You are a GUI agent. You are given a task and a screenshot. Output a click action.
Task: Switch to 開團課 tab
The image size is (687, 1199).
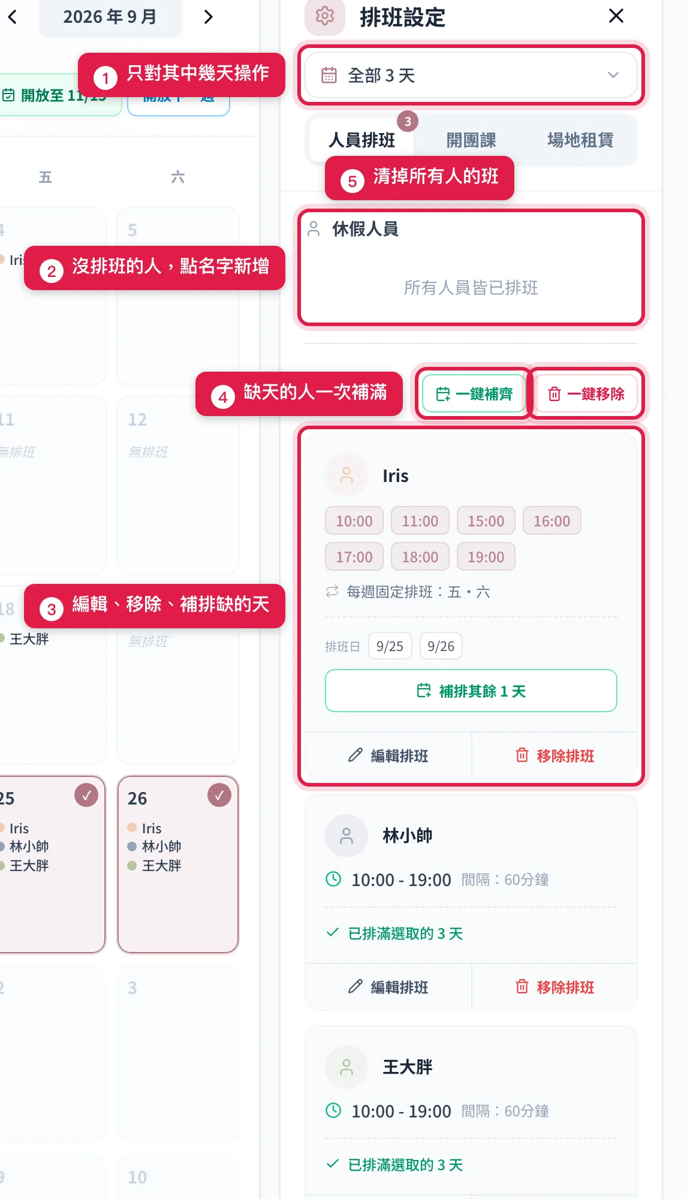(471, 140)
